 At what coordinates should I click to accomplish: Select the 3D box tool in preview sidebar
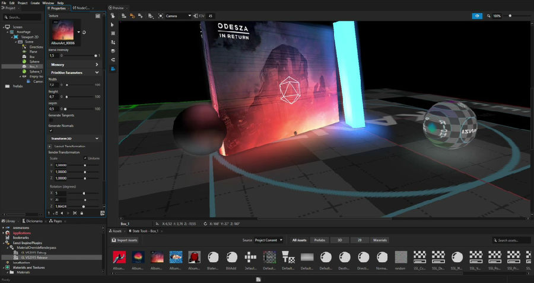pyautogui.click(x=113, y=51)
